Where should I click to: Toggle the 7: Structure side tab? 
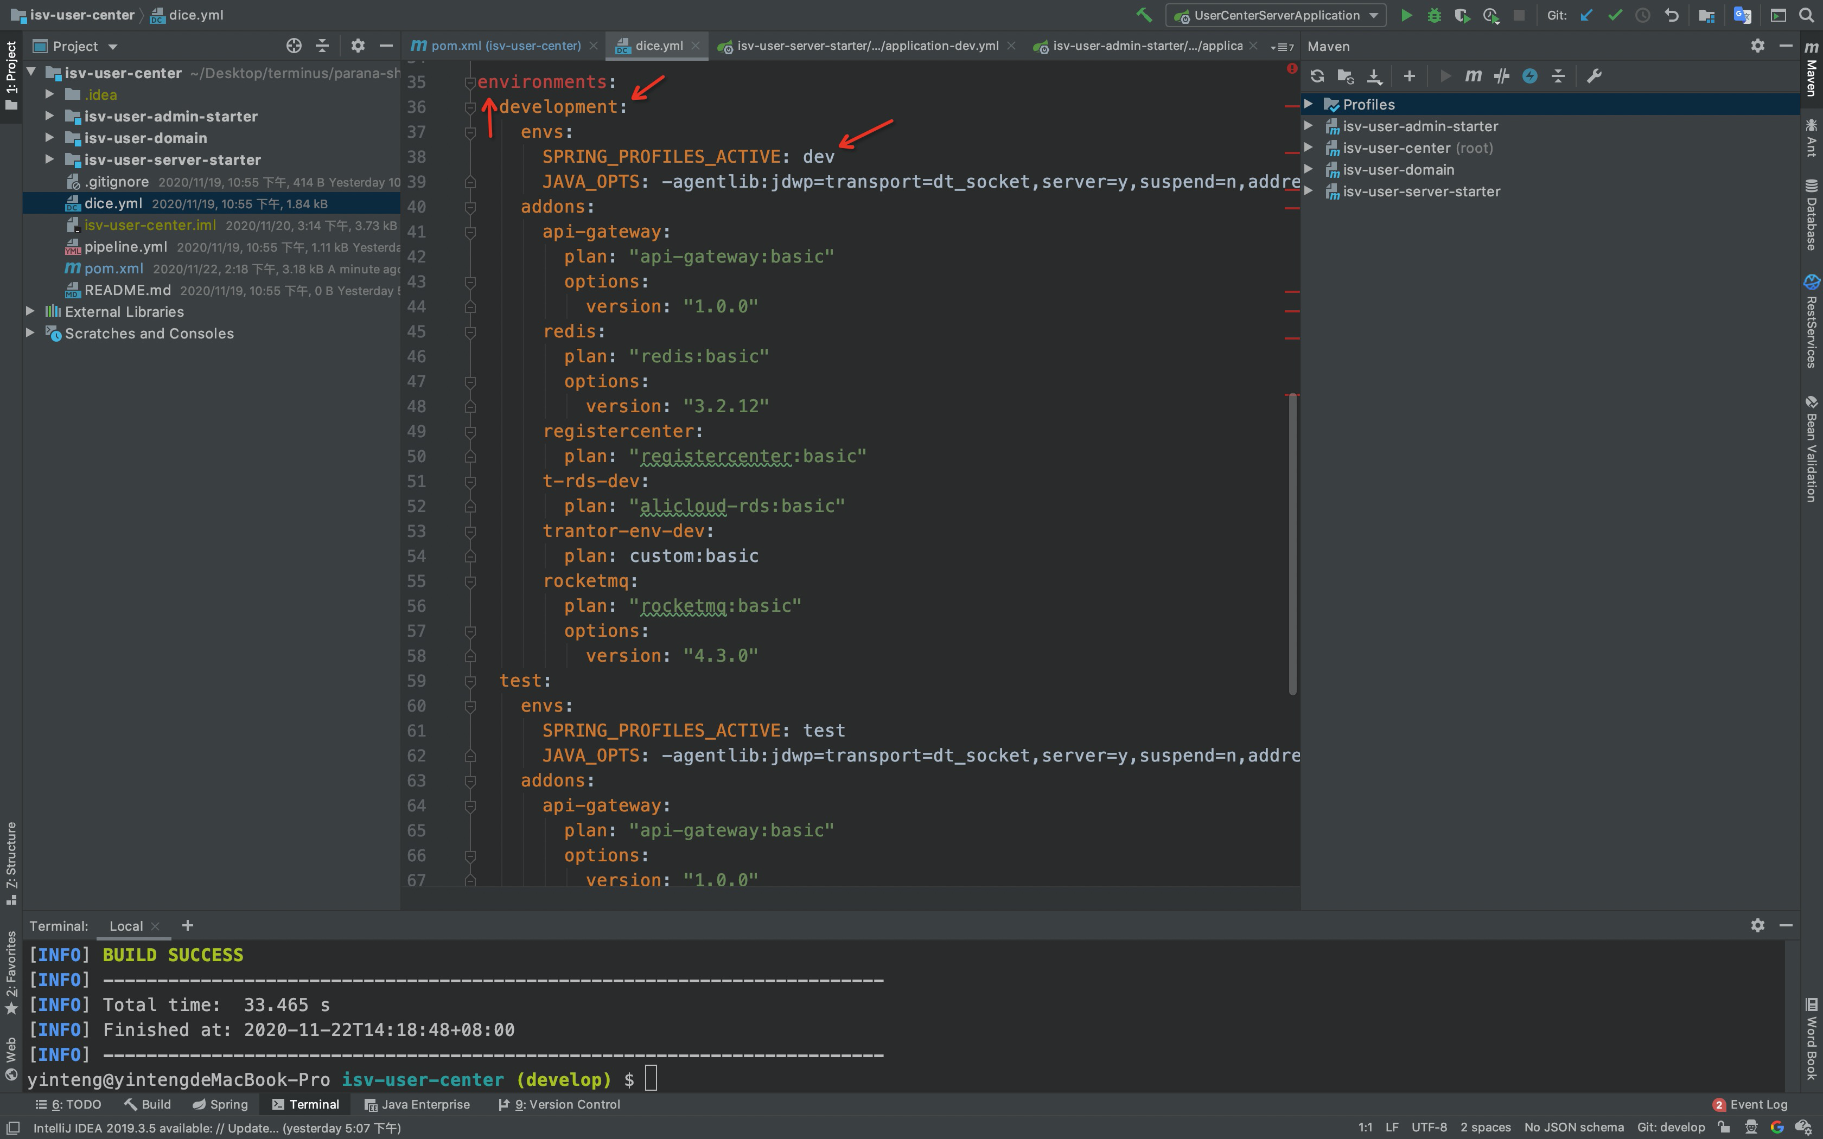(11, 864)
